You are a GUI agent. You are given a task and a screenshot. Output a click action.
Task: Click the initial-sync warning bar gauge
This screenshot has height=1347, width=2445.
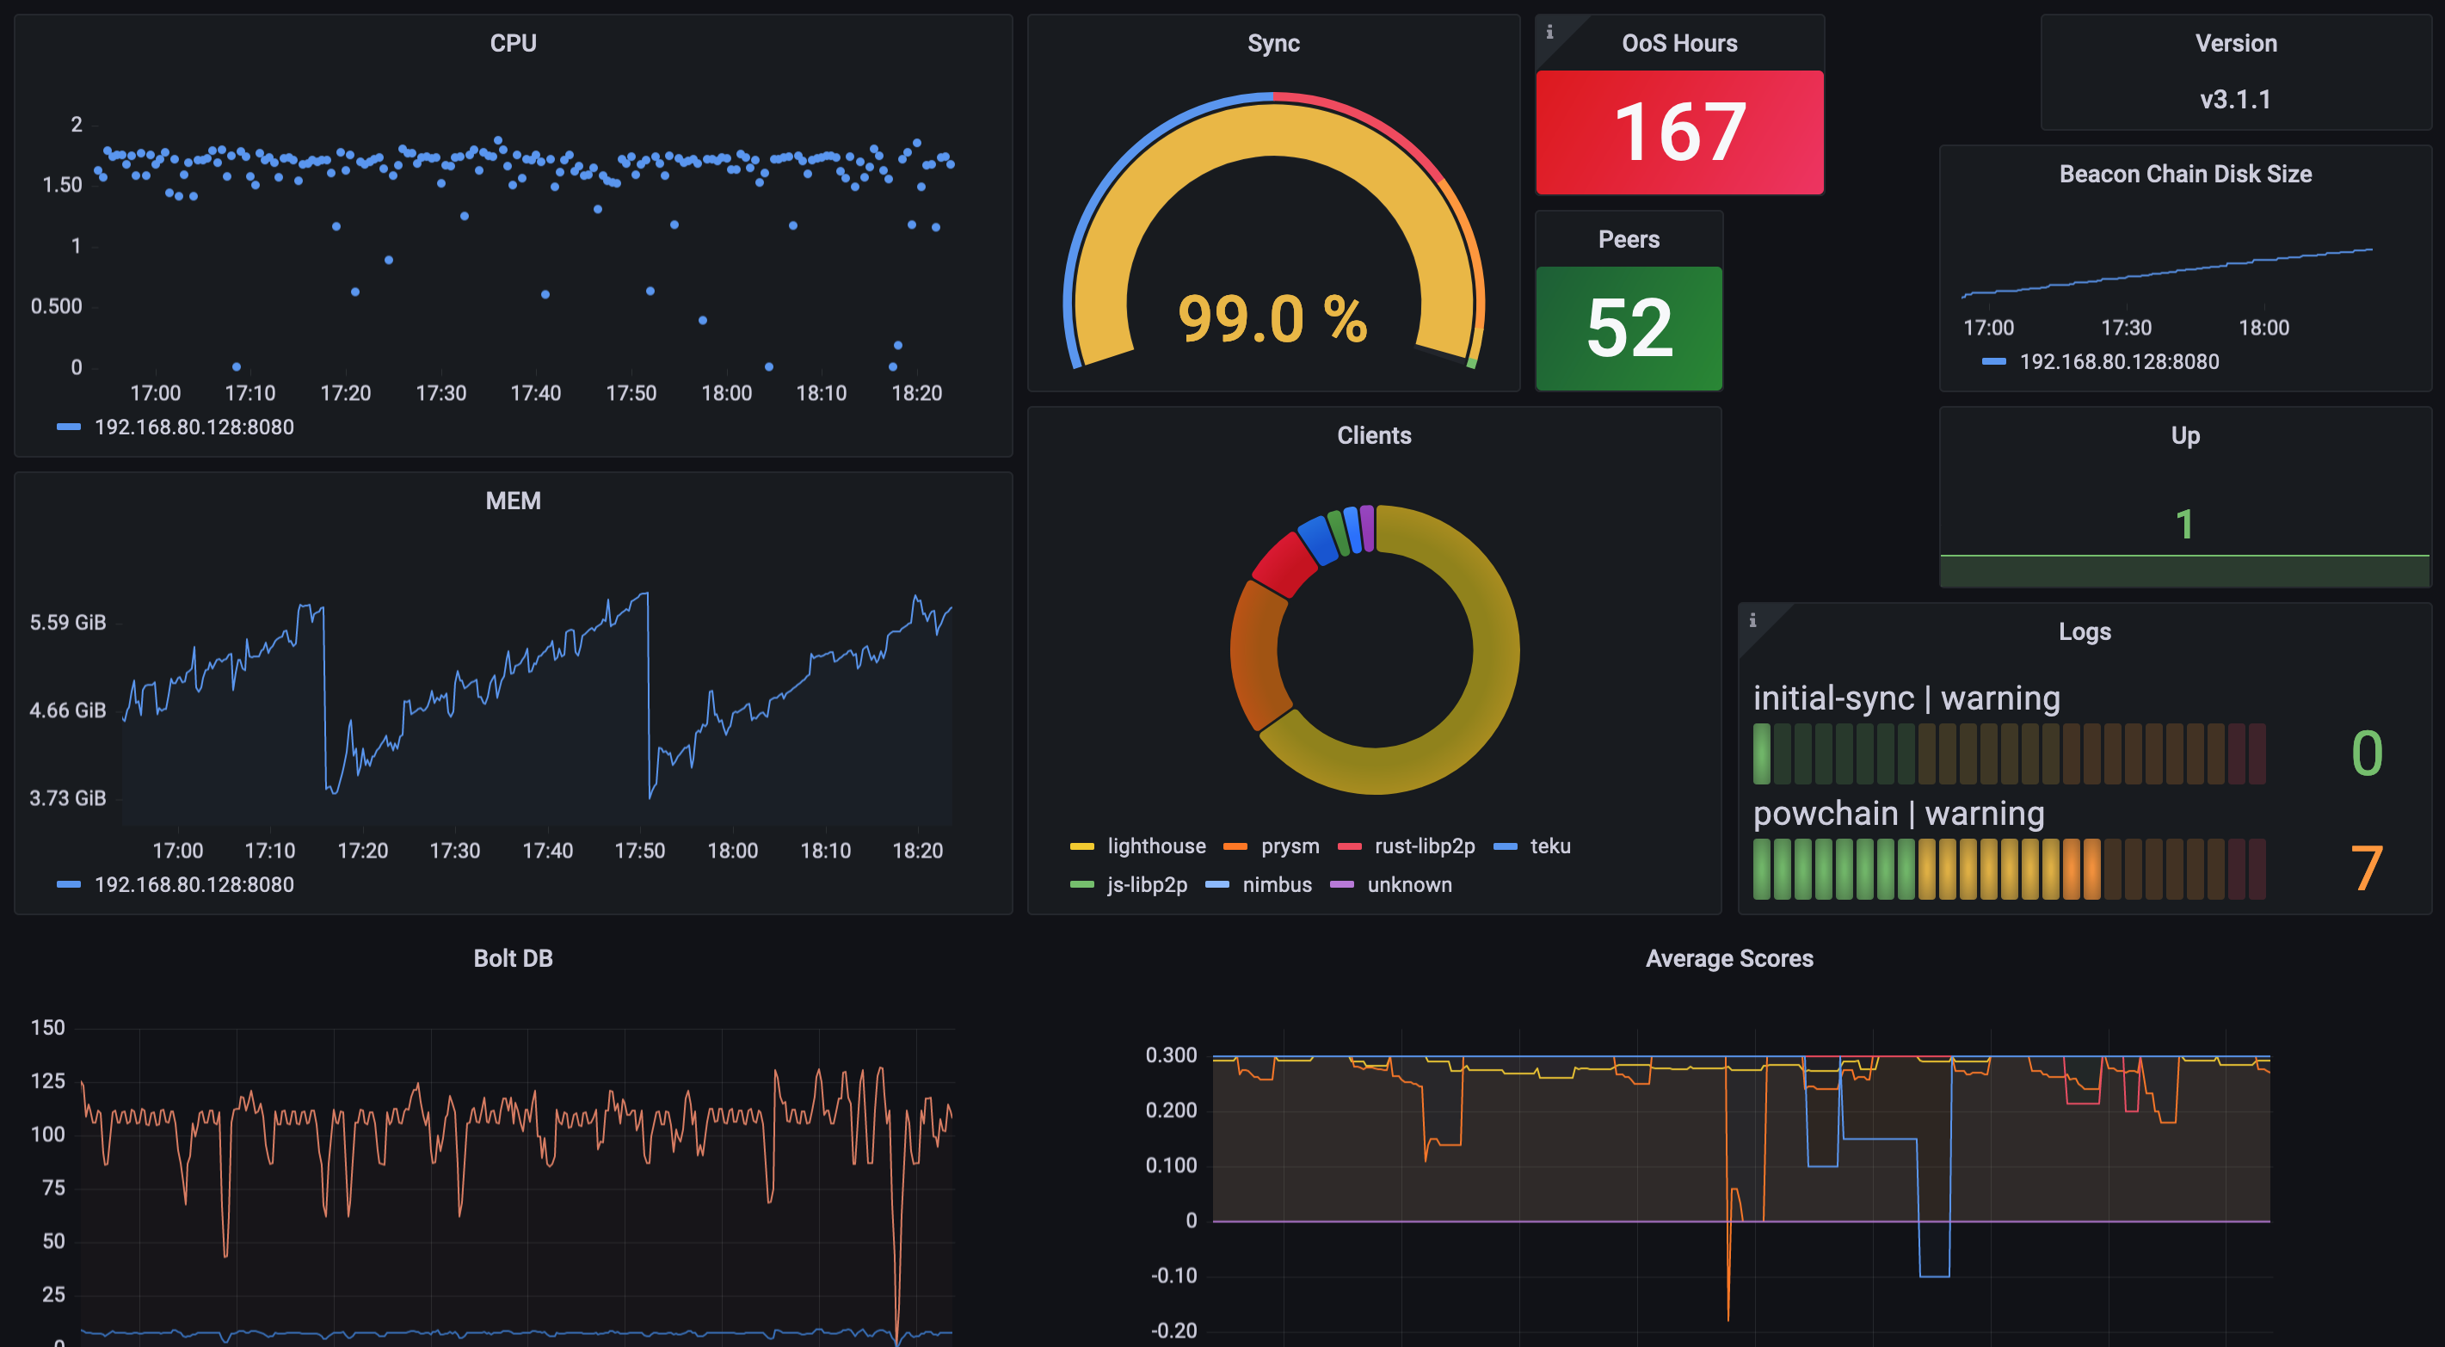[x=2008, y=753]
